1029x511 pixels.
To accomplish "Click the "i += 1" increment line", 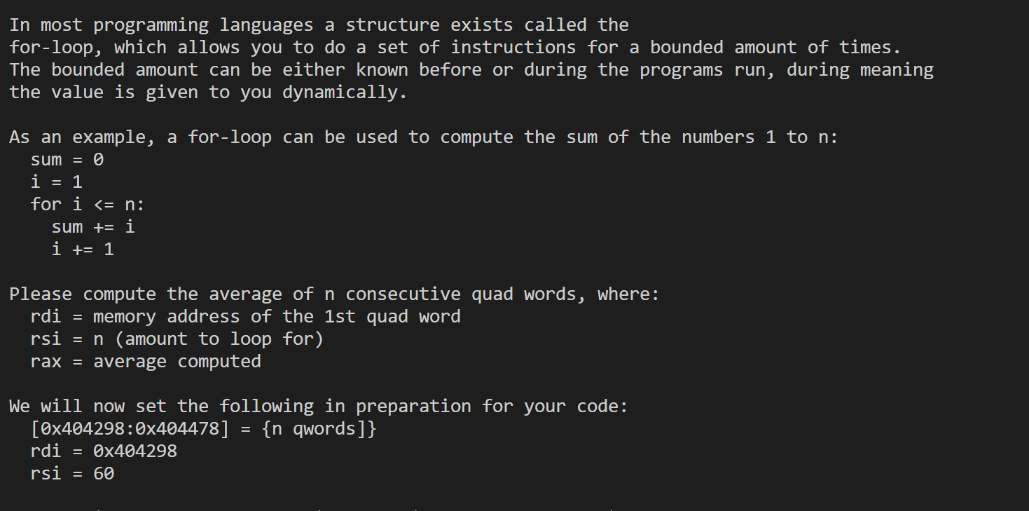I will pyautogui.click(x=83, y=250).
